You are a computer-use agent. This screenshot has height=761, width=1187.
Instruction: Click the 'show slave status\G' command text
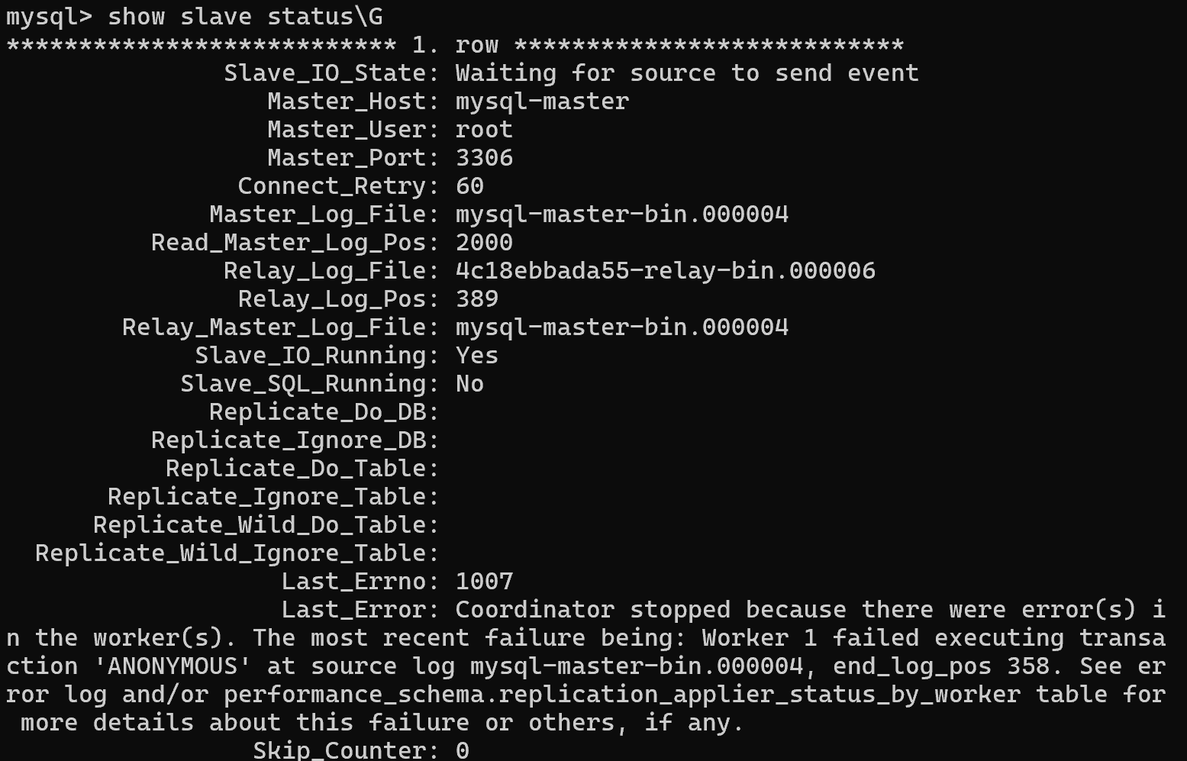[245, 17]
